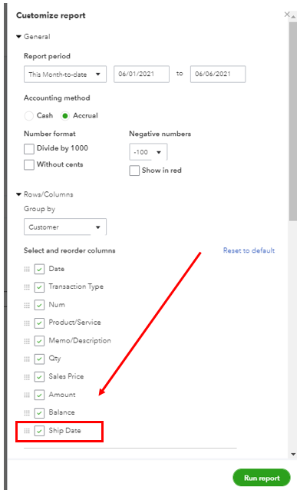
Task: Open the This Month-to-date period dropdown
Action: pos(65,74)
